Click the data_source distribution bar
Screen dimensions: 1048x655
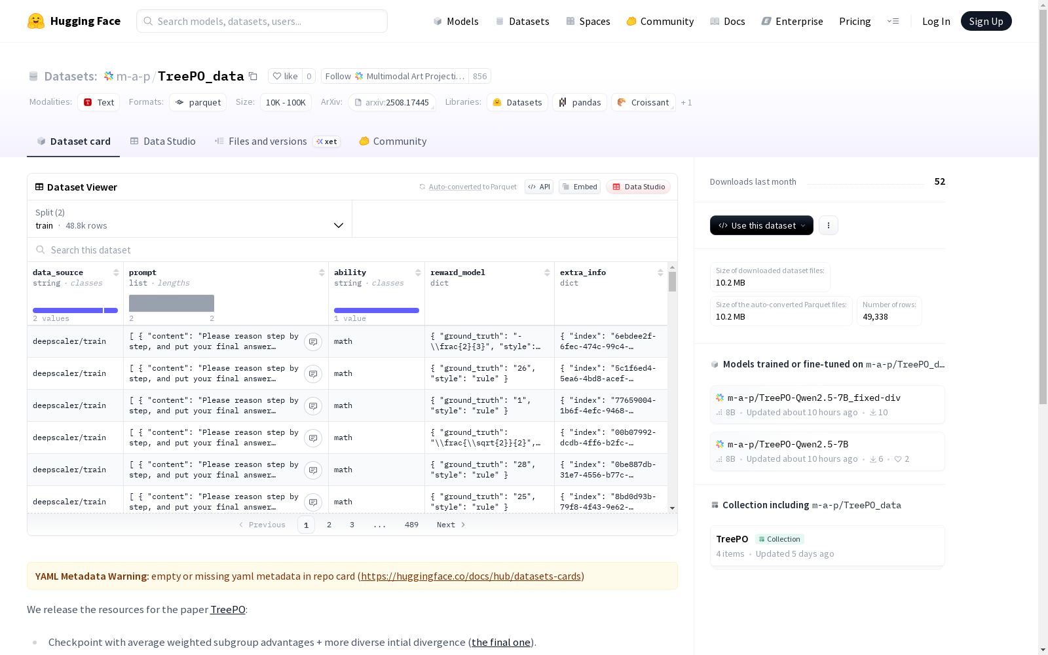pyautogui.click(x=75, y=310)
